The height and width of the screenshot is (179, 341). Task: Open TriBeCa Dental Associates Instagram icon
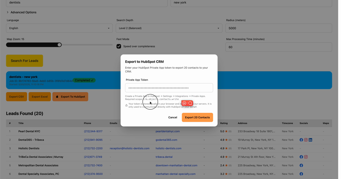coord(306,157)
